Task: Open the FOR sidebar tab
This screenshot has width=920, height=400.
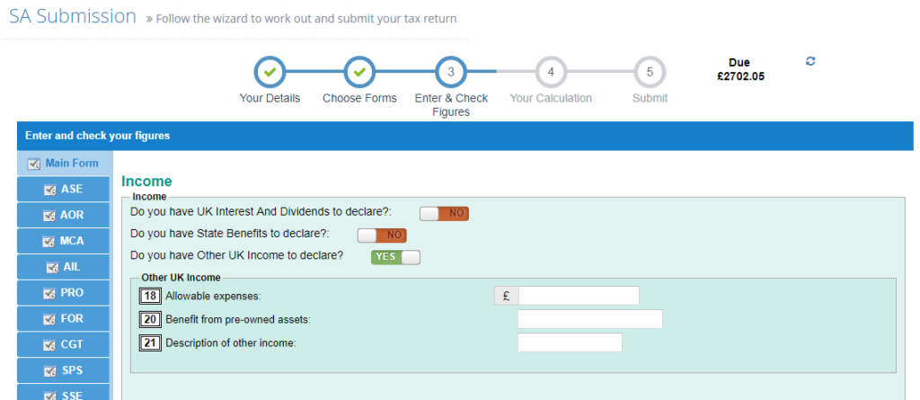Action: point(64,318)
